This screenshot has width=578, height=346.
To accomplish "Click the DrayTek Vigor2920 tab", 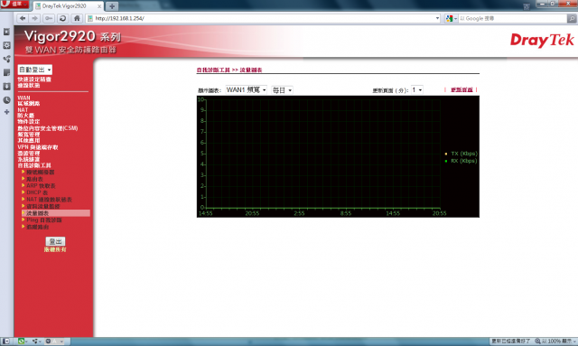I will click(x=69, y=6).
